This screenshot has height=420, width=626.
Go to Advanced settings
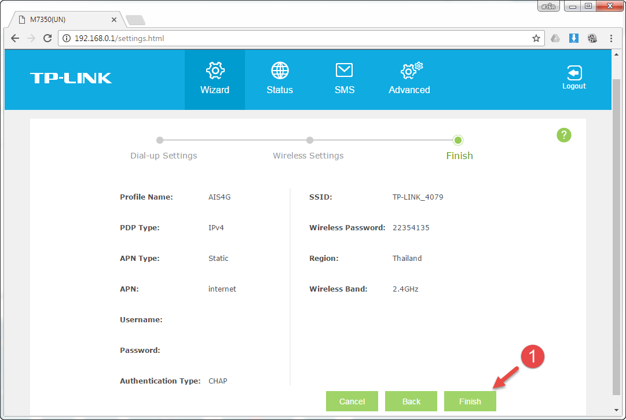point(409,79)
